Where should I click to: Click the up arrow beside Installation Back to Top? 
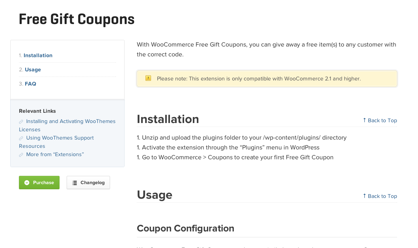click(364, 120)
